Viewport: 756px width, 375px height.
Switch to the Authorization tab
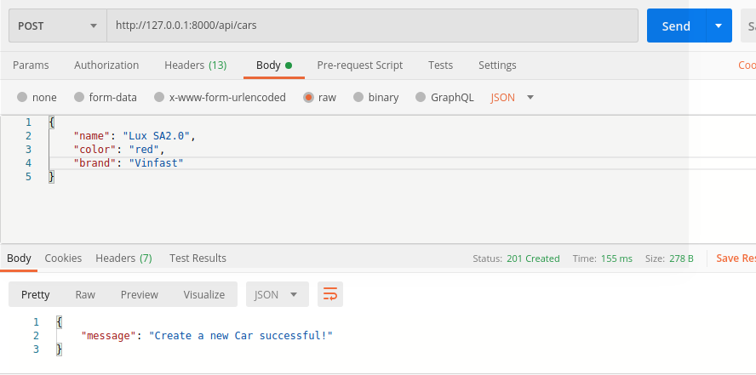tap(106, 65)
